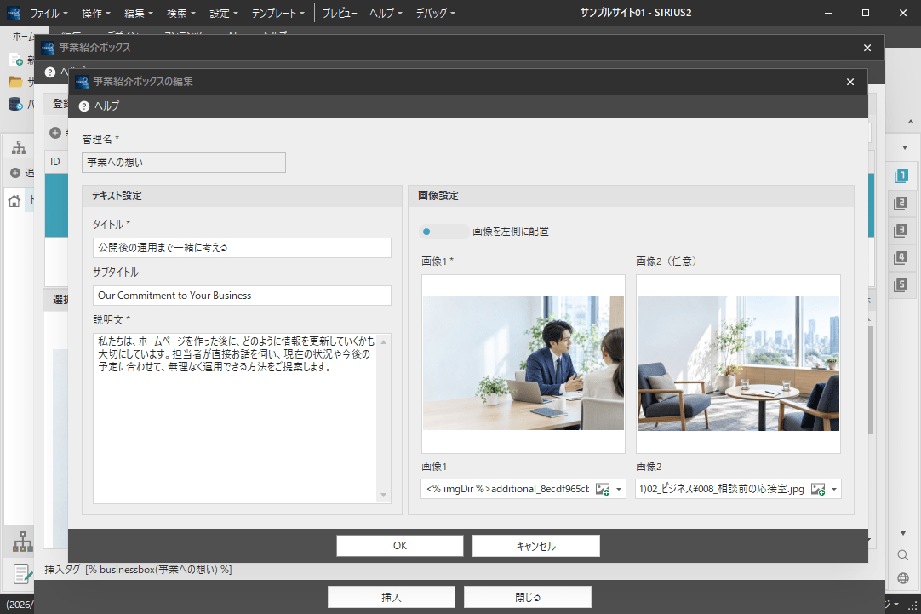Click 説明文 scrollbar down arrow
Screen dimensions: 921x614
click(384, 496)
